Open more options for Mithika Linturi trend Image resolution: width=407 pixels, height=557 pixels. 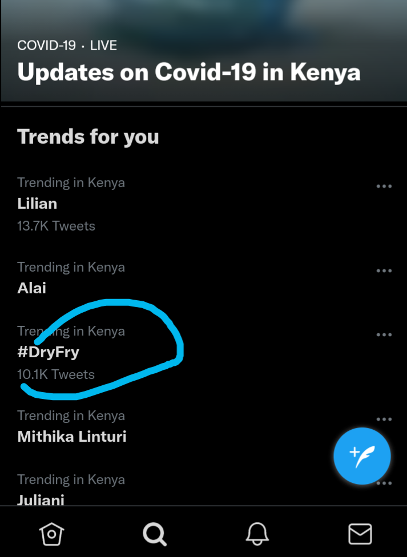coord(384,419)
